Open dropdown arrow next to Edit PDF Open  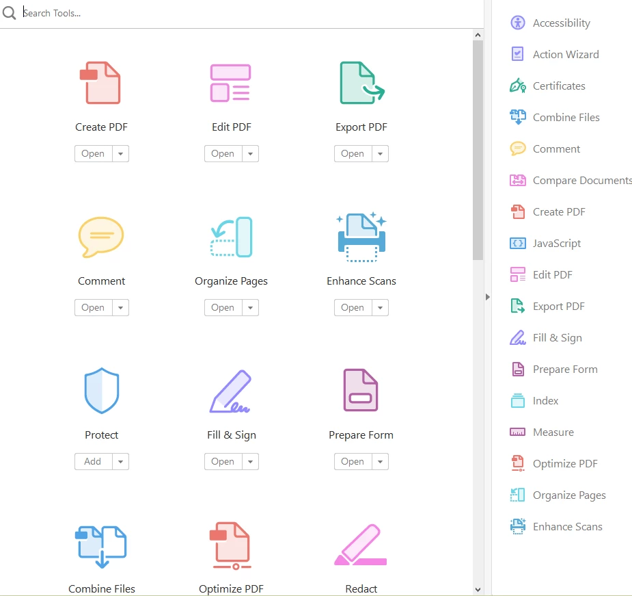point(250,154)
